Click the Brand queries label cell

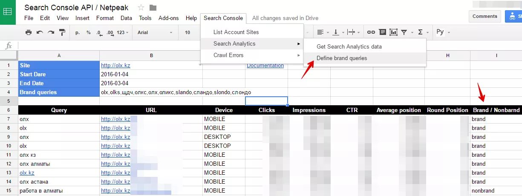coord(59,92)
